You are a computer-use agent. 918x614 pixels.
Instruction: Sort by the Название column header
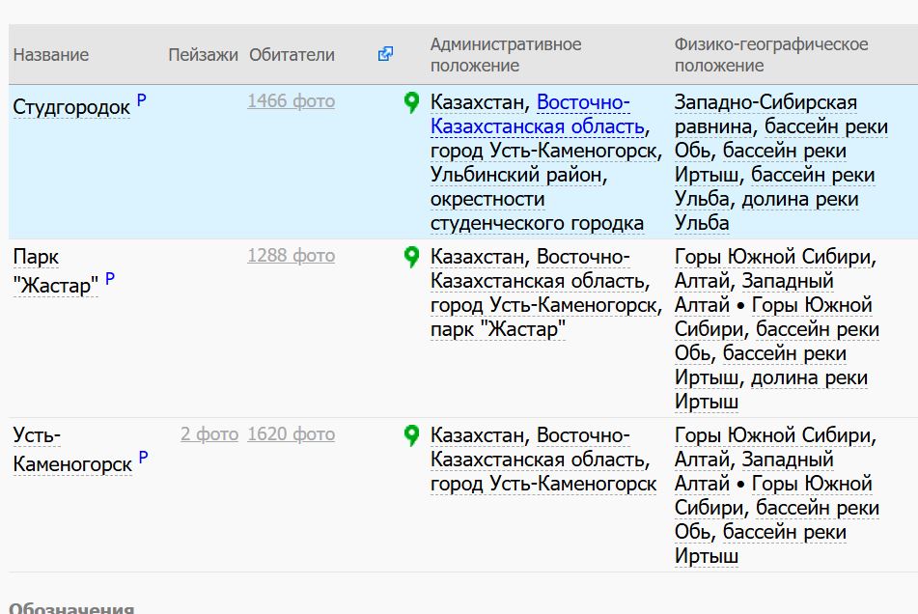[51, 55]
